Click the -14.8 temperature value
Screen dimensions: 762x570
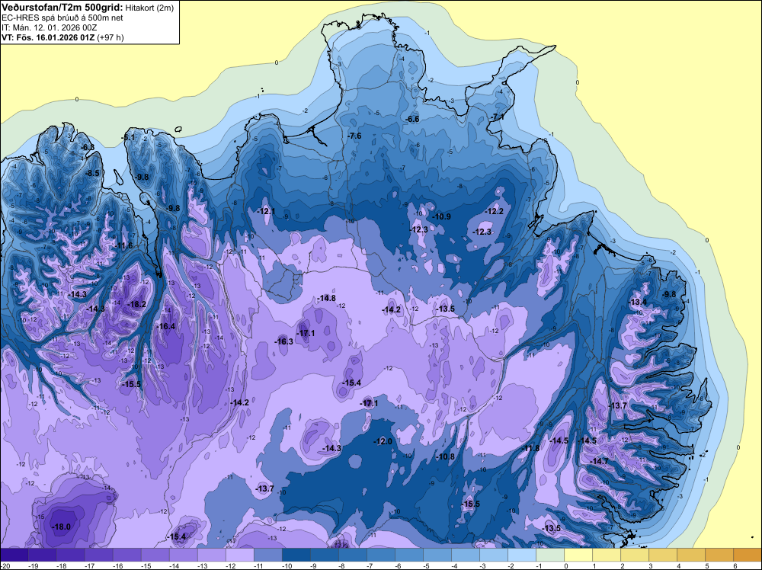(x=326, y=299)
